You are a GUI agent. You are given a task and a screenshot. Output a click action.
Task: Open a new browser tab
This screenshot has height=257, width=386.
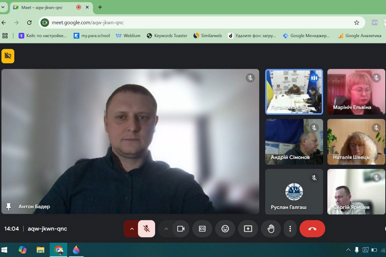click(x=100, y=7)
